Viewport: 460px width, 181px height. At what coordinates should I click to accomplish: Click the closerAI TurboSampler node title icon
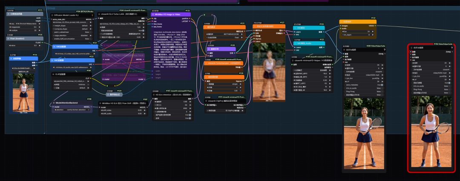(x=206, y=63)
